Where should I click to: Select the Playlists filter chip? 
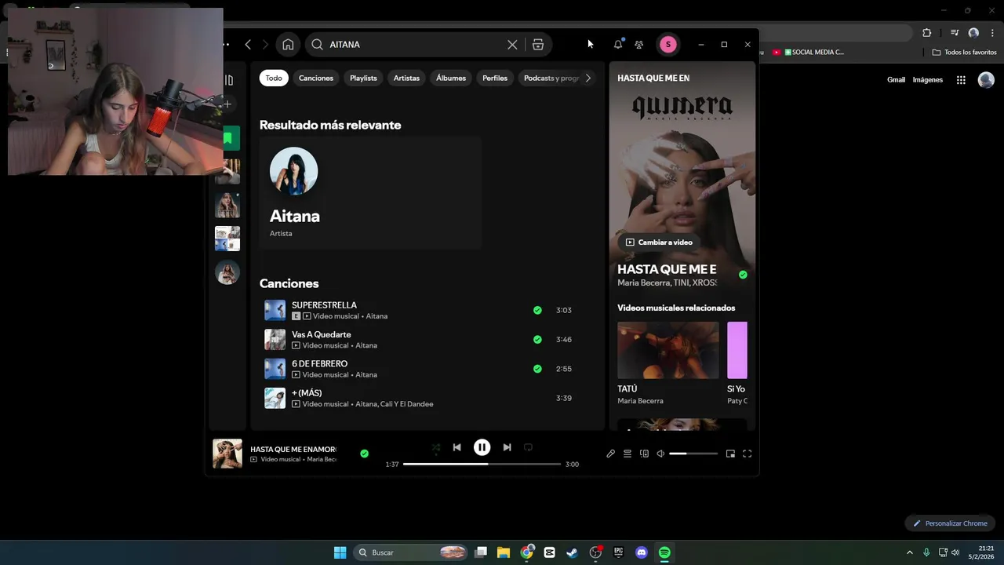coord(363,78)
